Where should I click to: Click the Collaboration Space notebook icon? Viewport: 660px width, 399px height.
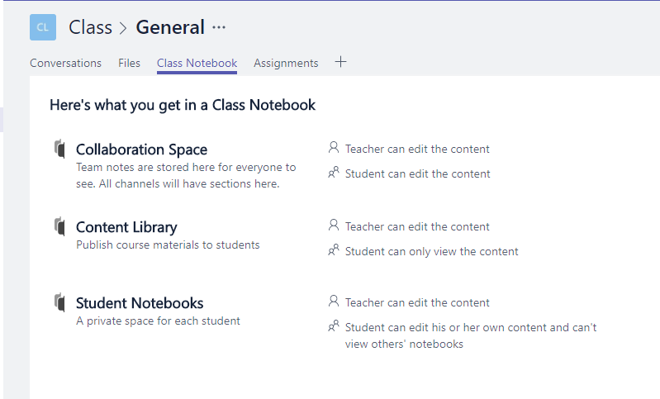(x=59, y=149)
